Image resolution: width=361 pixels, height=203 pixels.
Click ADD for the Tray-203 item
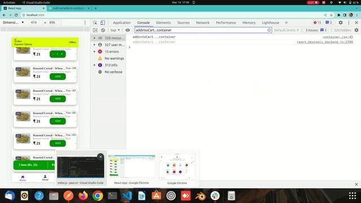coord(58,143)
